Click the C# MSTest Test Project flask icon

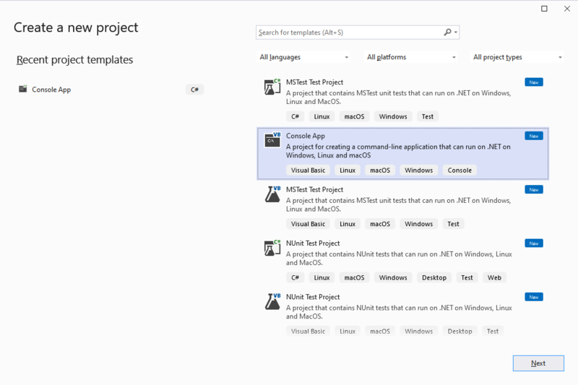coord(272,87)
